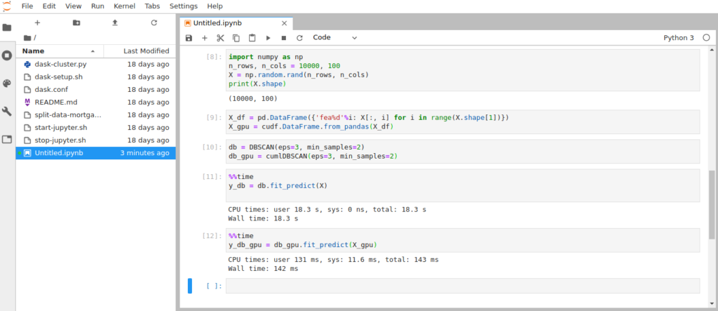Run the selected cell
Viewport: 718px width, 311px height.
coord(269,38)
